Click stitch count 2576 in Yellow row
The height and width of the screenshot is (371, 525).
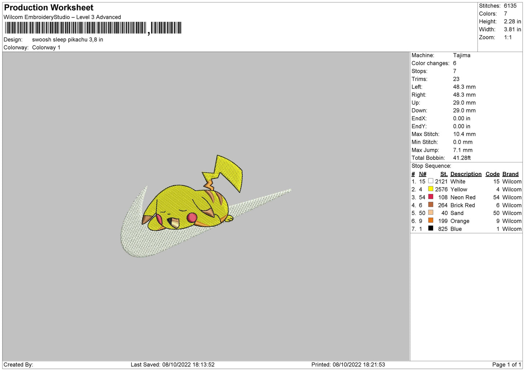[x=441, y=190]
